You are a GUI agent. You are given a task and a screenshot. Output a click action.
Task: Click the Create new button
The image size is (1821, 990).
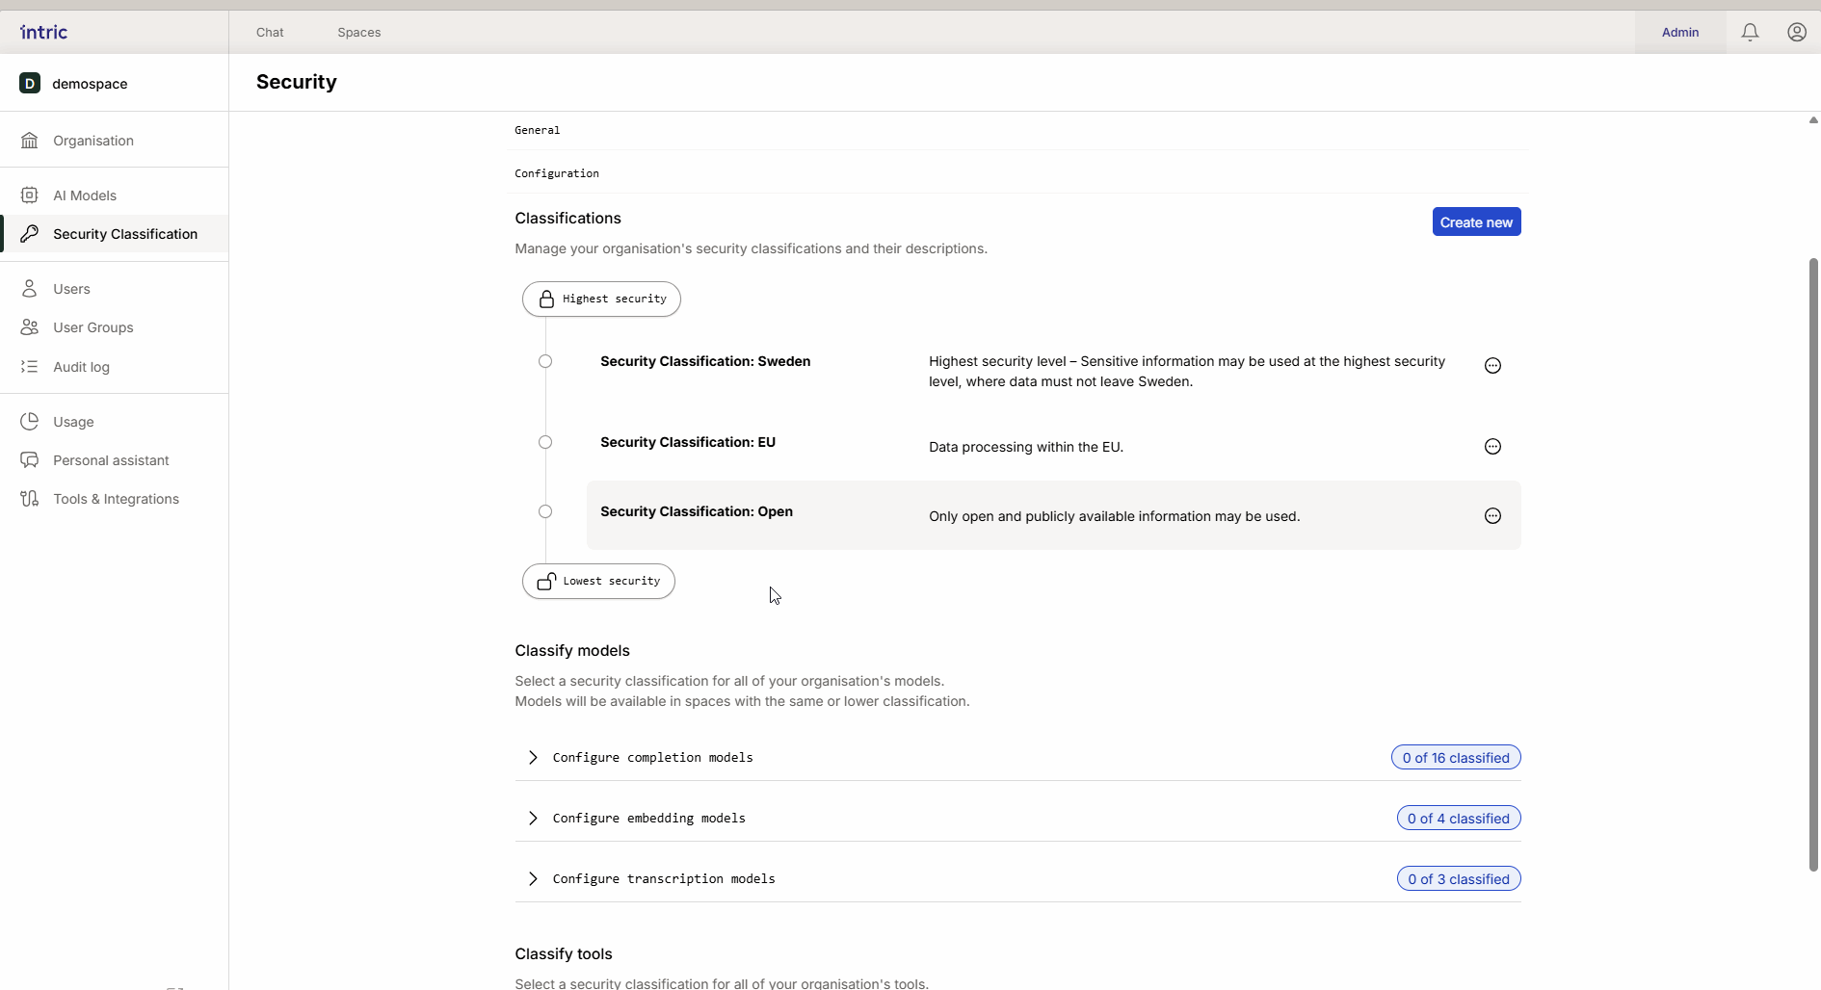pyautogui.click(x=1476, y=222)
